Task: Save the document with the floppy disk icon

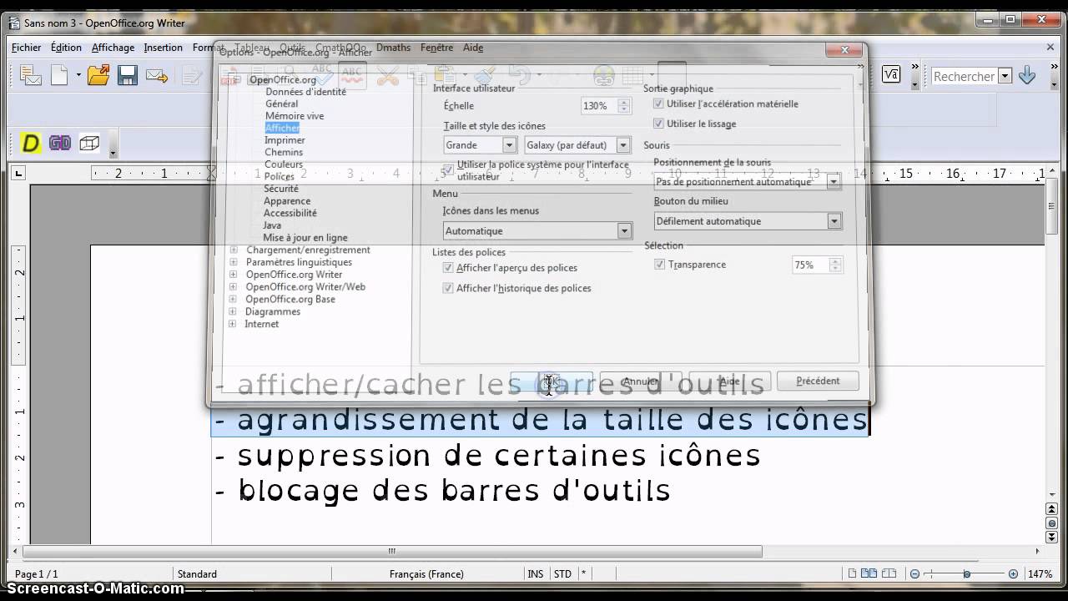Action: (x=127, y=76)
